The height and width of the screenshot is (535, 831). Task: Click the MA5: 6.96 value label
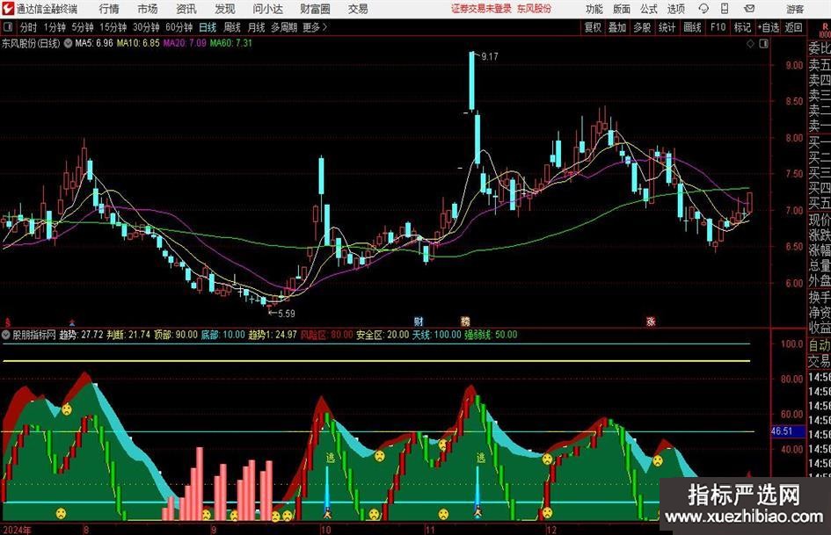94,43
